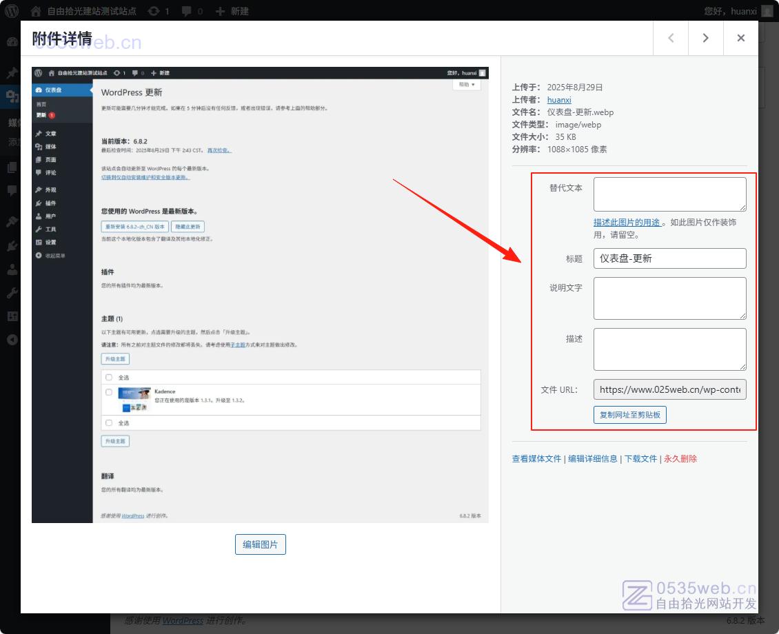The height and width of the screenshot is (634, 779).
Task: Click the attachment preview image
Action: (260, 294)
